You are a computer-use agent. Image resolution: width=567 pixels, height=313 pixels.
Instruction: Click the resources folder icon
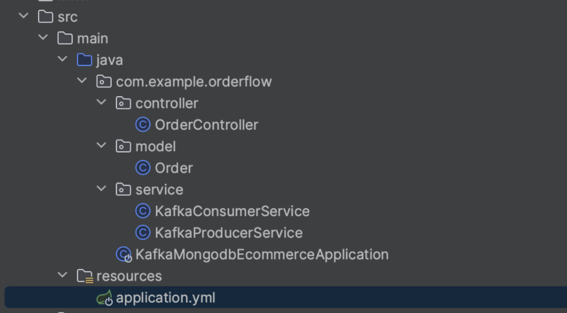click(x=86, y=276)
